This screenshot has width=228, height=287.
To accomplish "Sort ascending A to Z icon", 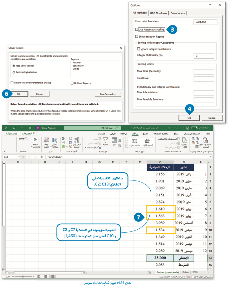I will coord(120,140).
